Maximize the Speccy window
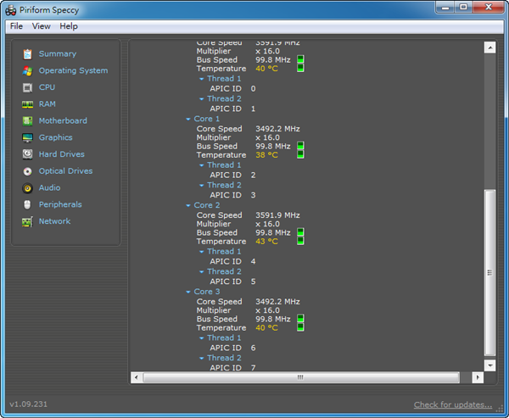This screenshot has width=509, height=418. 463,7
